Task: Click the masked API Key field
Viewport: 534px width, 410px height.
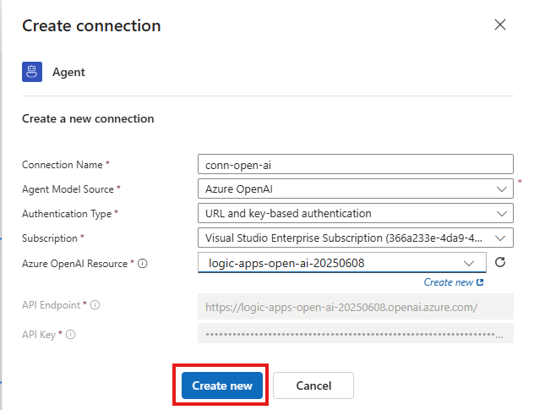Action: point(354,336)
